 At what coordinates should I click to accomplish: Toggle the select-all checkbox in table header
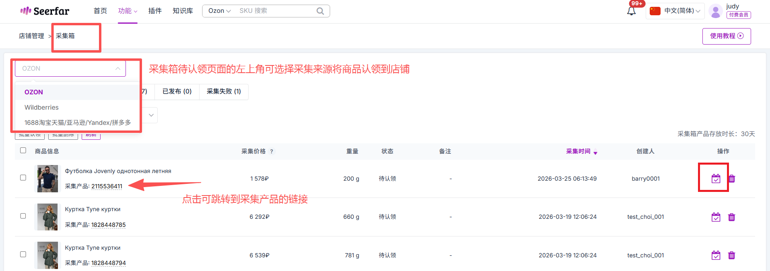tap(23, 150)
